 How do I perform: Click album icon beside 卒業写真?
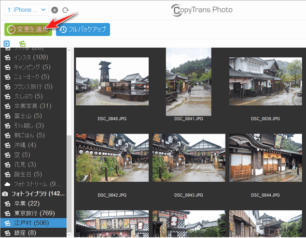pyautogui.click(x=7, y=106)
